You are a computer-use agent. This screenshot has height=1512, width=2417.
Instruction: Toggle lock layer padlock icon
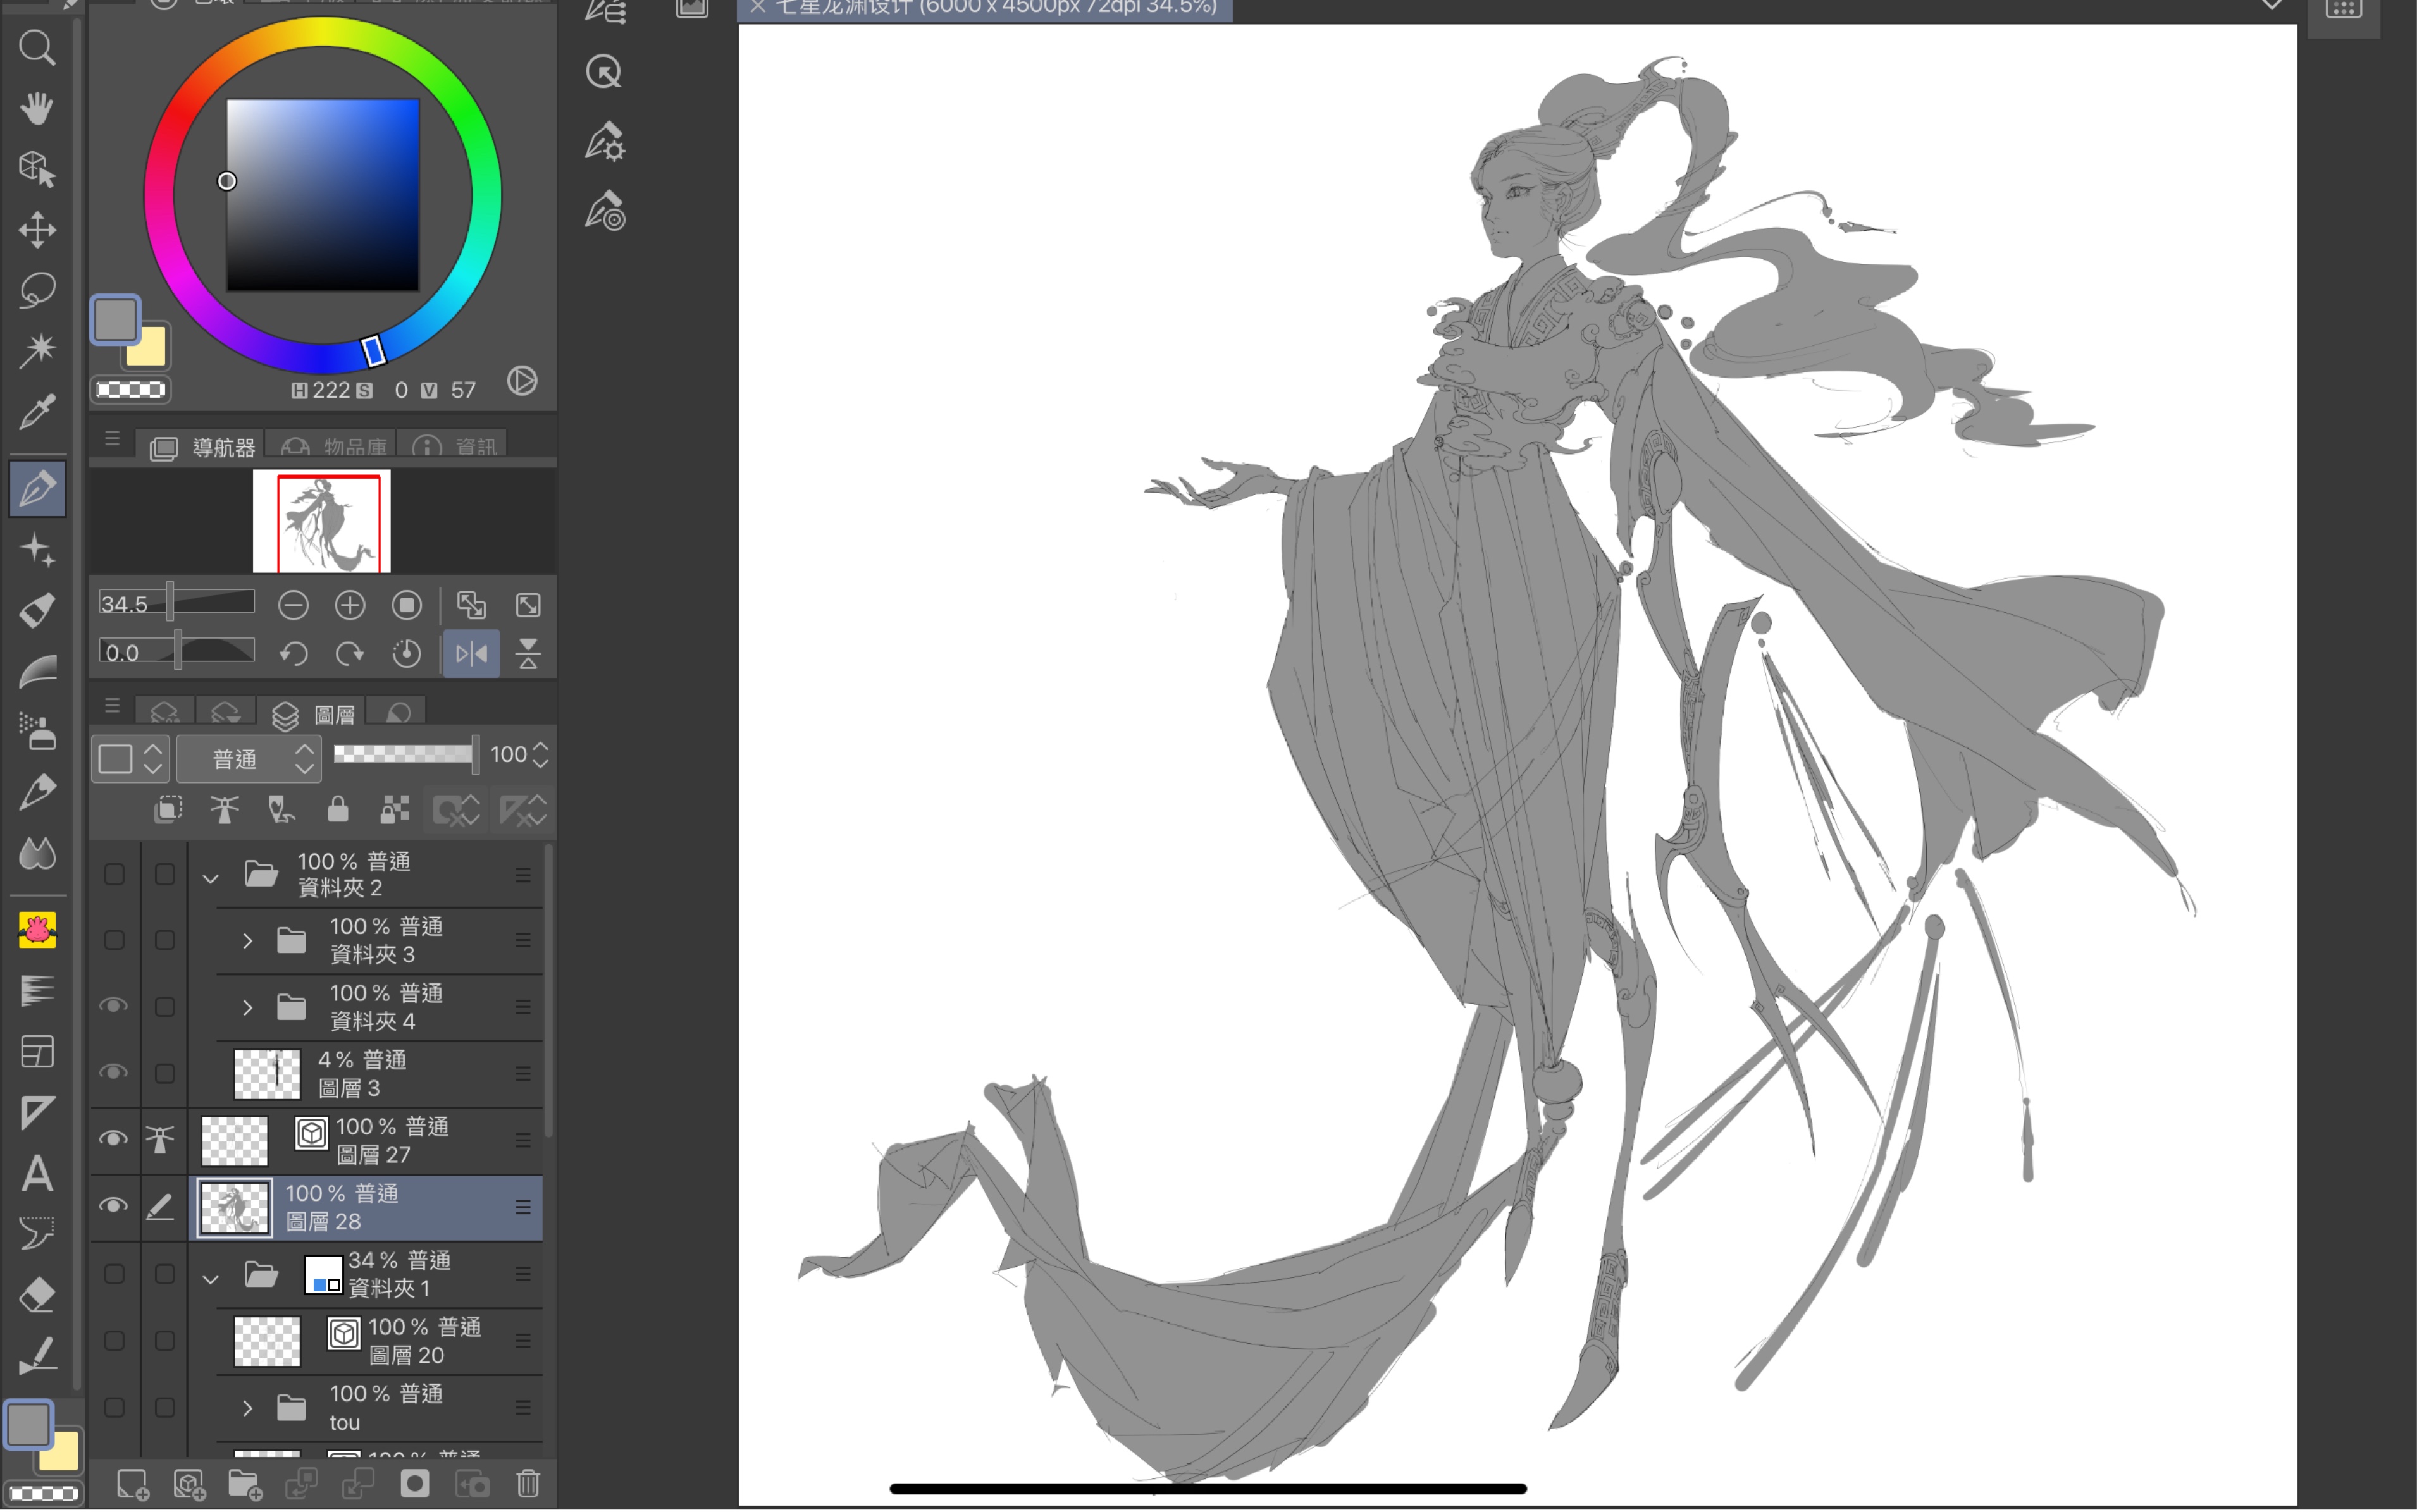tap(338, 810)
